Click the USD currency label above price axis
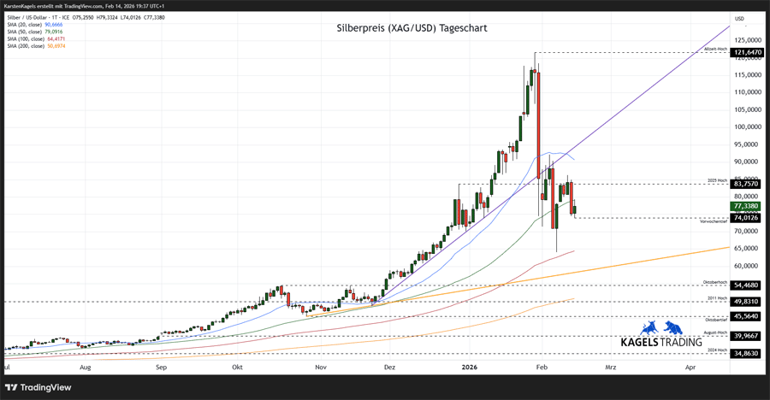 [x=740, y=18]
